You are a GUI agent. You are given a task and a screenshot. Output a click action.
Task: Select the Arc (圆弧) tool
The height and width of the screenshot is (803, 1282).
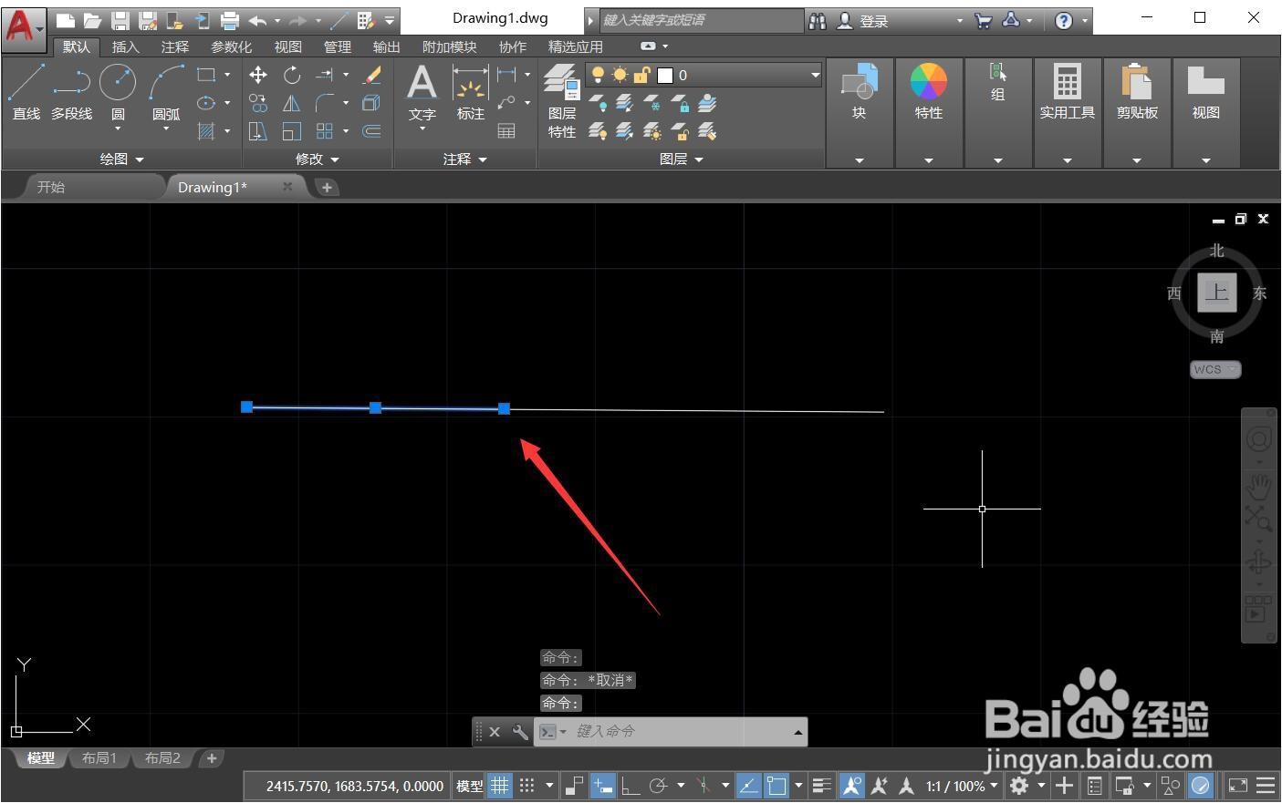(166, 92)
